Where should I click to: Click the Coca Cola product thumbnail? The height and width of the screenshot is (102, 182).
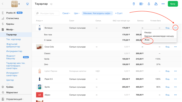click(40, 47)
